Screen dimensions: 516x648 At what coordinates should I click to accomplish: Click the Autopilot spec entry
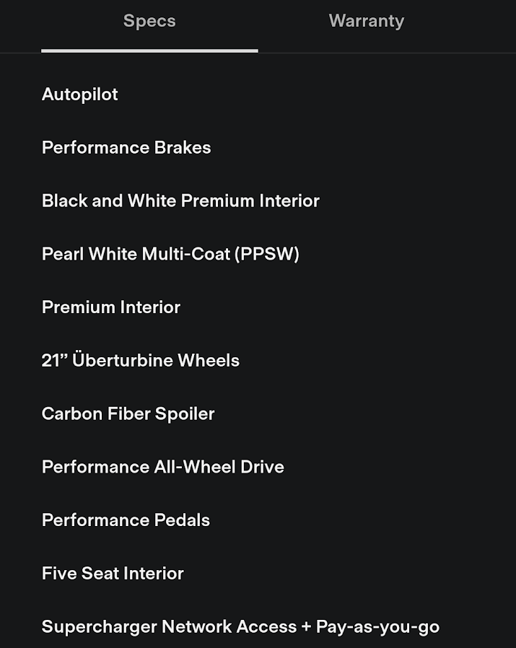point(80,95)
